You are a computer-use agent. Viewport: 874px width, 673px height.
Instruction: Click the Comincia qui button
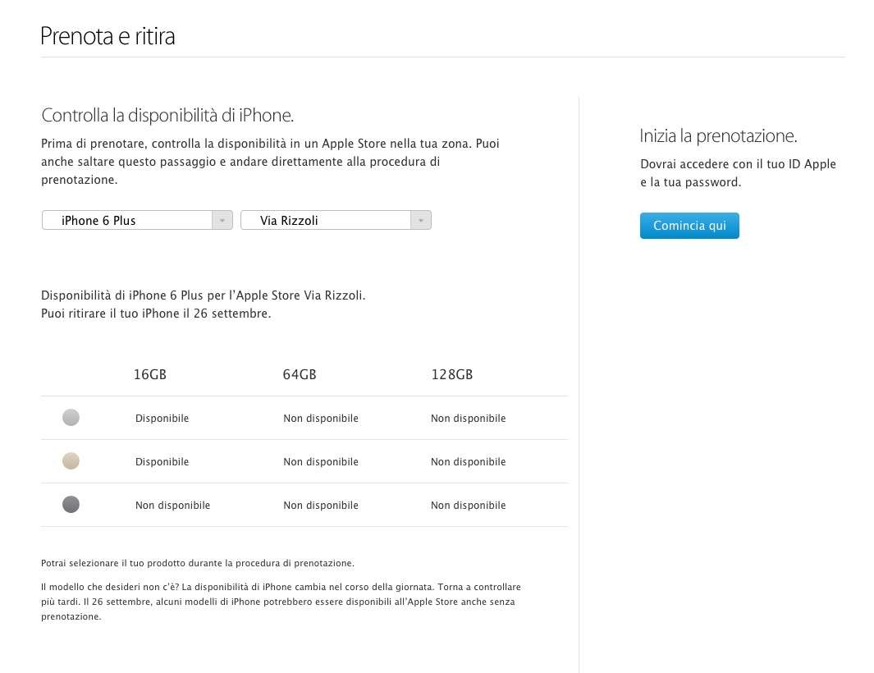[689, 225]
